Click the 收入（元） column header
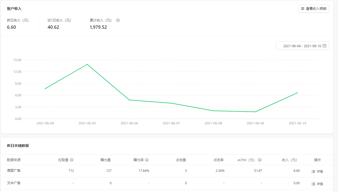338x192 pixels. 289,160
